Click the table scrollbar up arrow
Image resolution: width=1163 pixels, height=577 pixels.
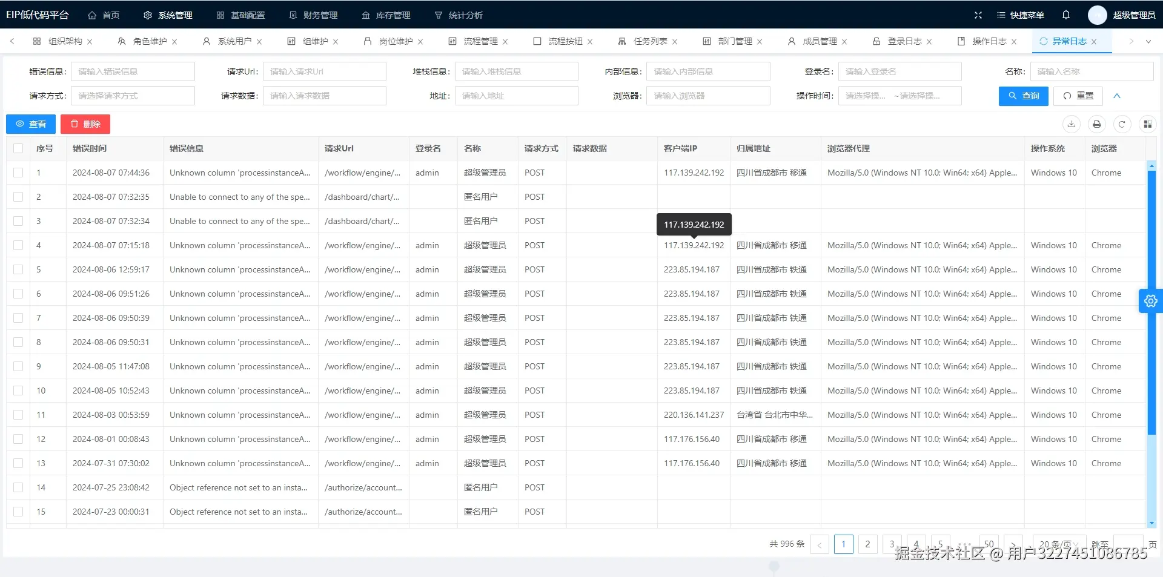click(x=1151, y=165)
